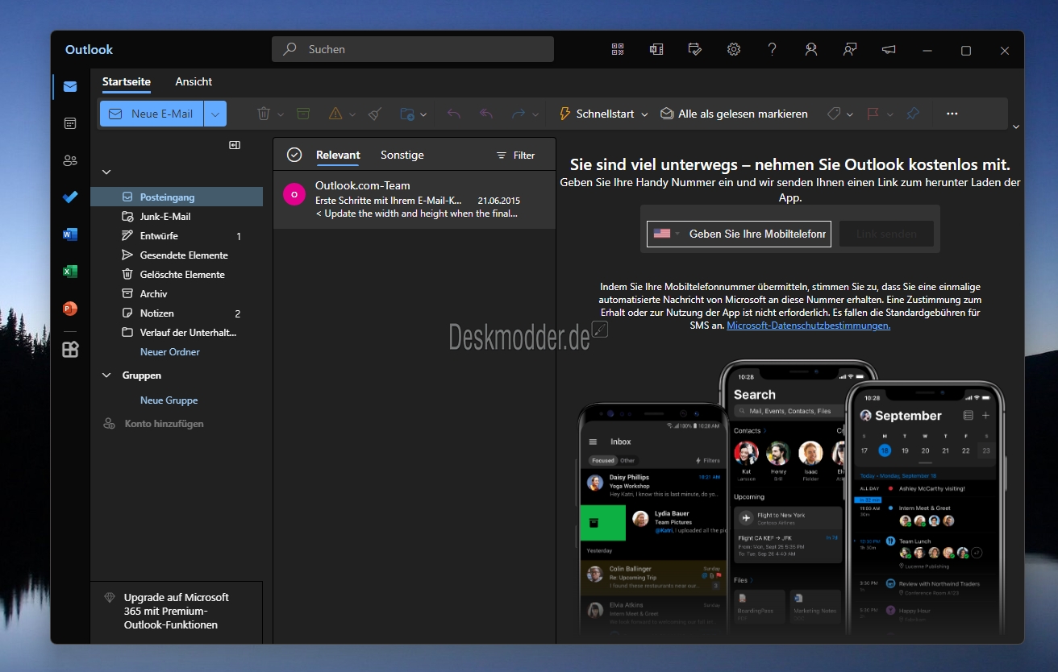The image size is (1058, 672).
Task: Open delete options dropdown arrow
Action: 281,114
